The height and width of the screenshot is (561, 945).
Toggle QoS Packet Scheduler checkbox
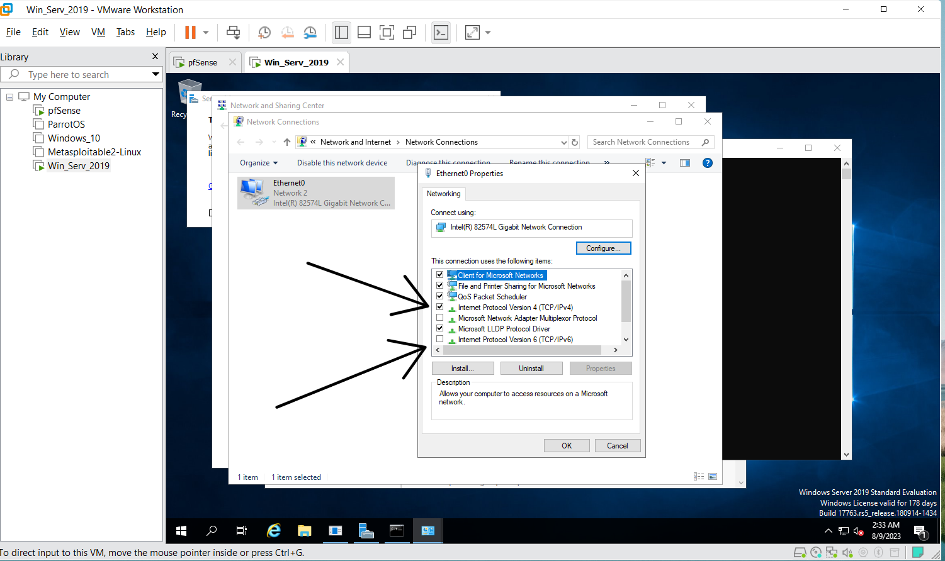[439, 296]
